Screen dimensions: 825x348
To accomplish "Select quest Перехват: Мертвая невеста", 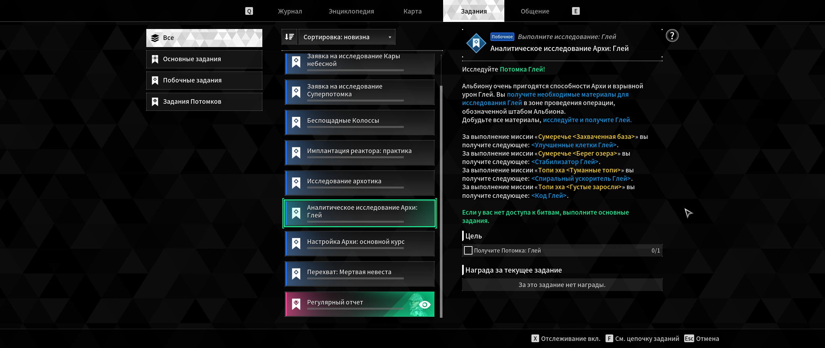I will (360, 274).
